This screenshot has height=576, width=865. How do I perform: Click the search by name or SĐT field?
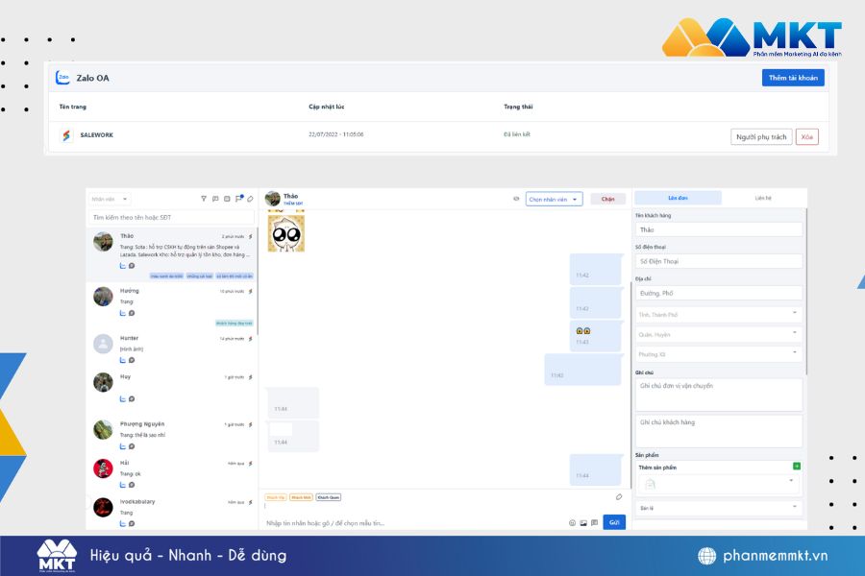(x=171, y=217)
